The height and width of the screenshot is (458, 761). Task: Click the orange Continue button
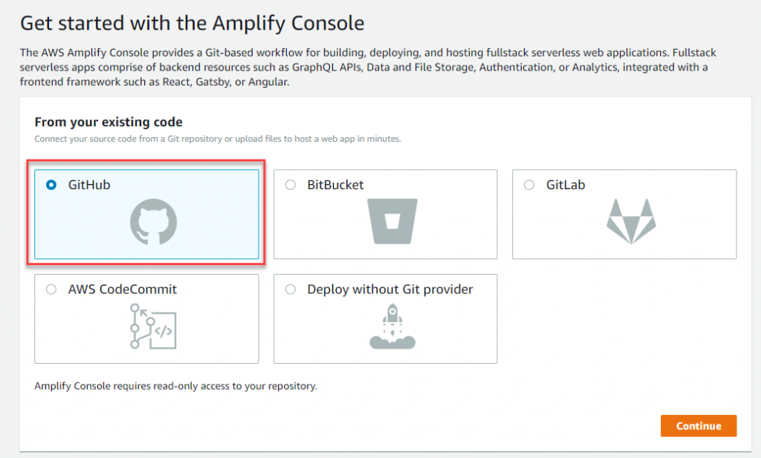pos(698,425)
